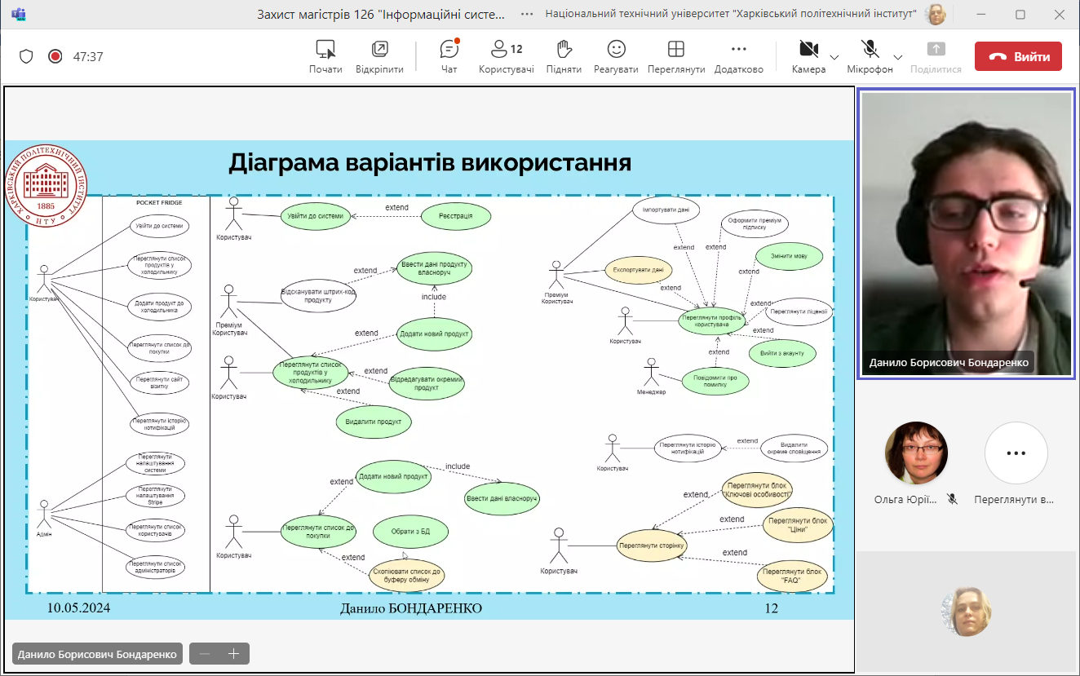Viewport: 1080px width, 676px height.
Task: Leave the meeting with Вийти
Action: (x=1018, y=57)
